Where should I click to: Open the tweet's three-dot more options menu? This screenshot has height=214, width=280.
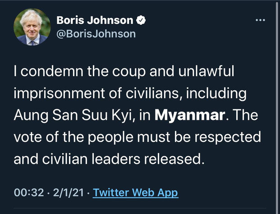pyautogui.click(x=260, y=20)
